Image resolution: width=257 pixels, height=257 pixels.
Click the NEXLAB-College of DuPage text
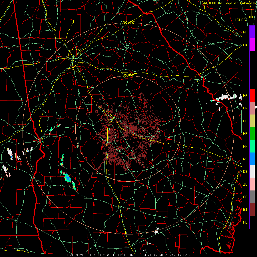click(228, 3)
